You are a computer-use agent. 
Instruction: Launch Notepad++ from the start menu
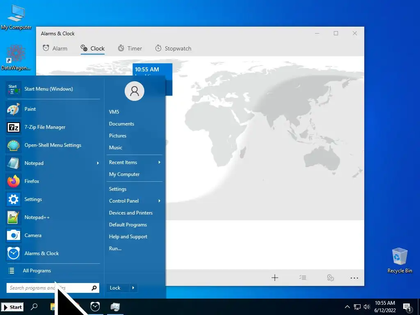(x=53, y=217)
